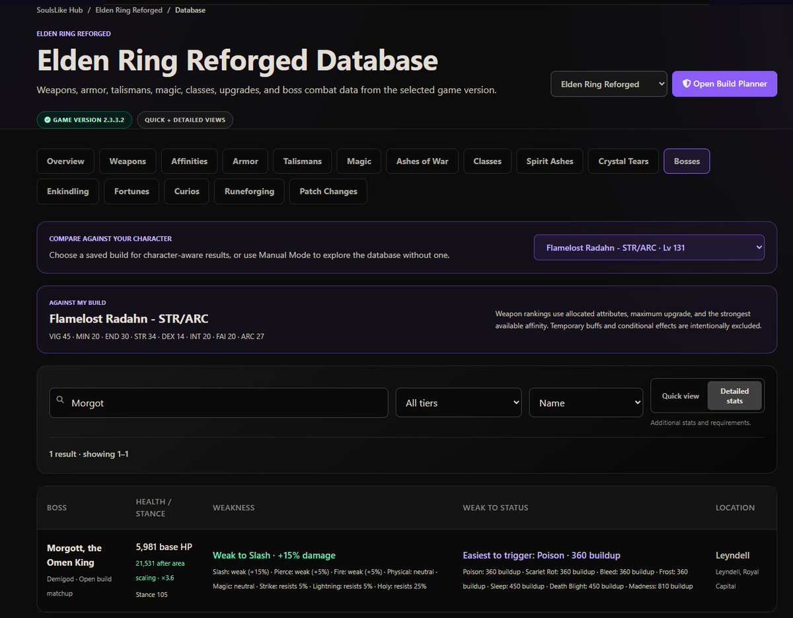The width and height of the screenshot is (793, 618).
Task: Open the Magic tab
Action: [x=359, y=161]
